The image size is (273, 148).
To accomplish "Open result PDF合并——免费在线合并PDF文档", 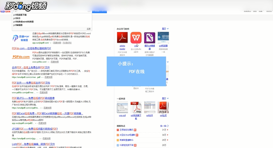I will click(x=31, y=83).
